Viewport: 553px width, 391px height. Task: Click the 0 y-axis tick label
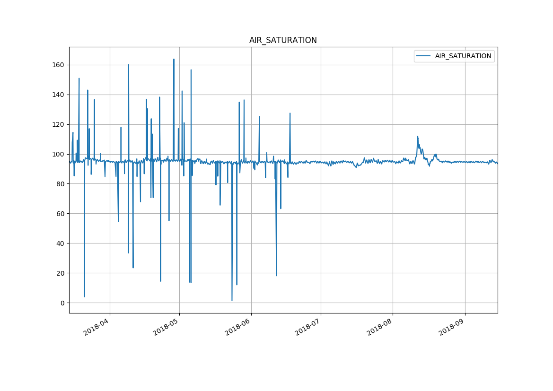click(x=62, y=303)
